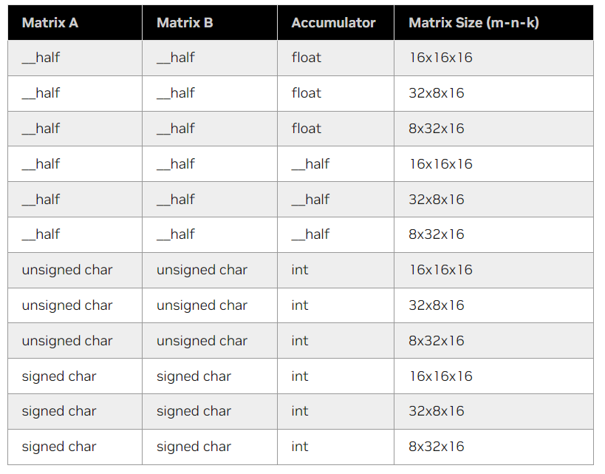Select the Matrix B column header
The width and height of the screenshot is (605, 474).
coord(185,23)
